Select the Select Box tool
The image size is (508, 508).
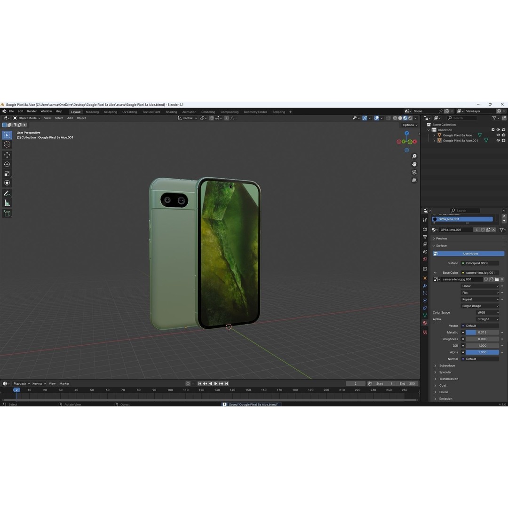7,135
